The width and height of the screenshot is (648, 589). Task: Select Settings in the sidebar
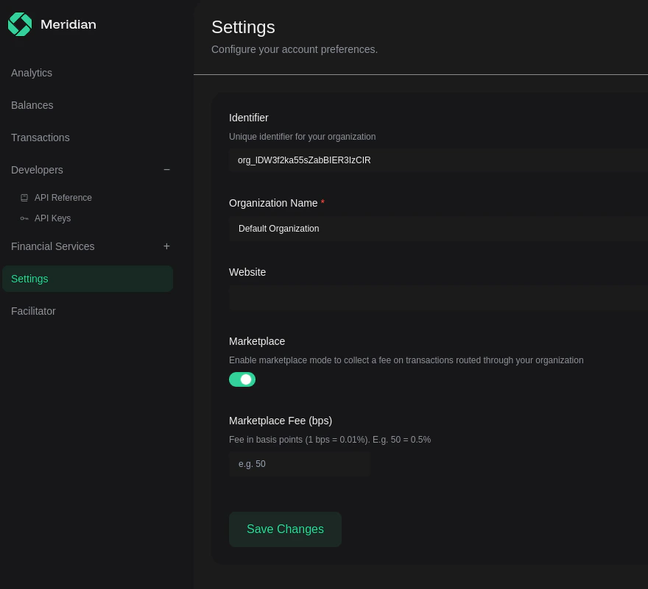point(87,279)
